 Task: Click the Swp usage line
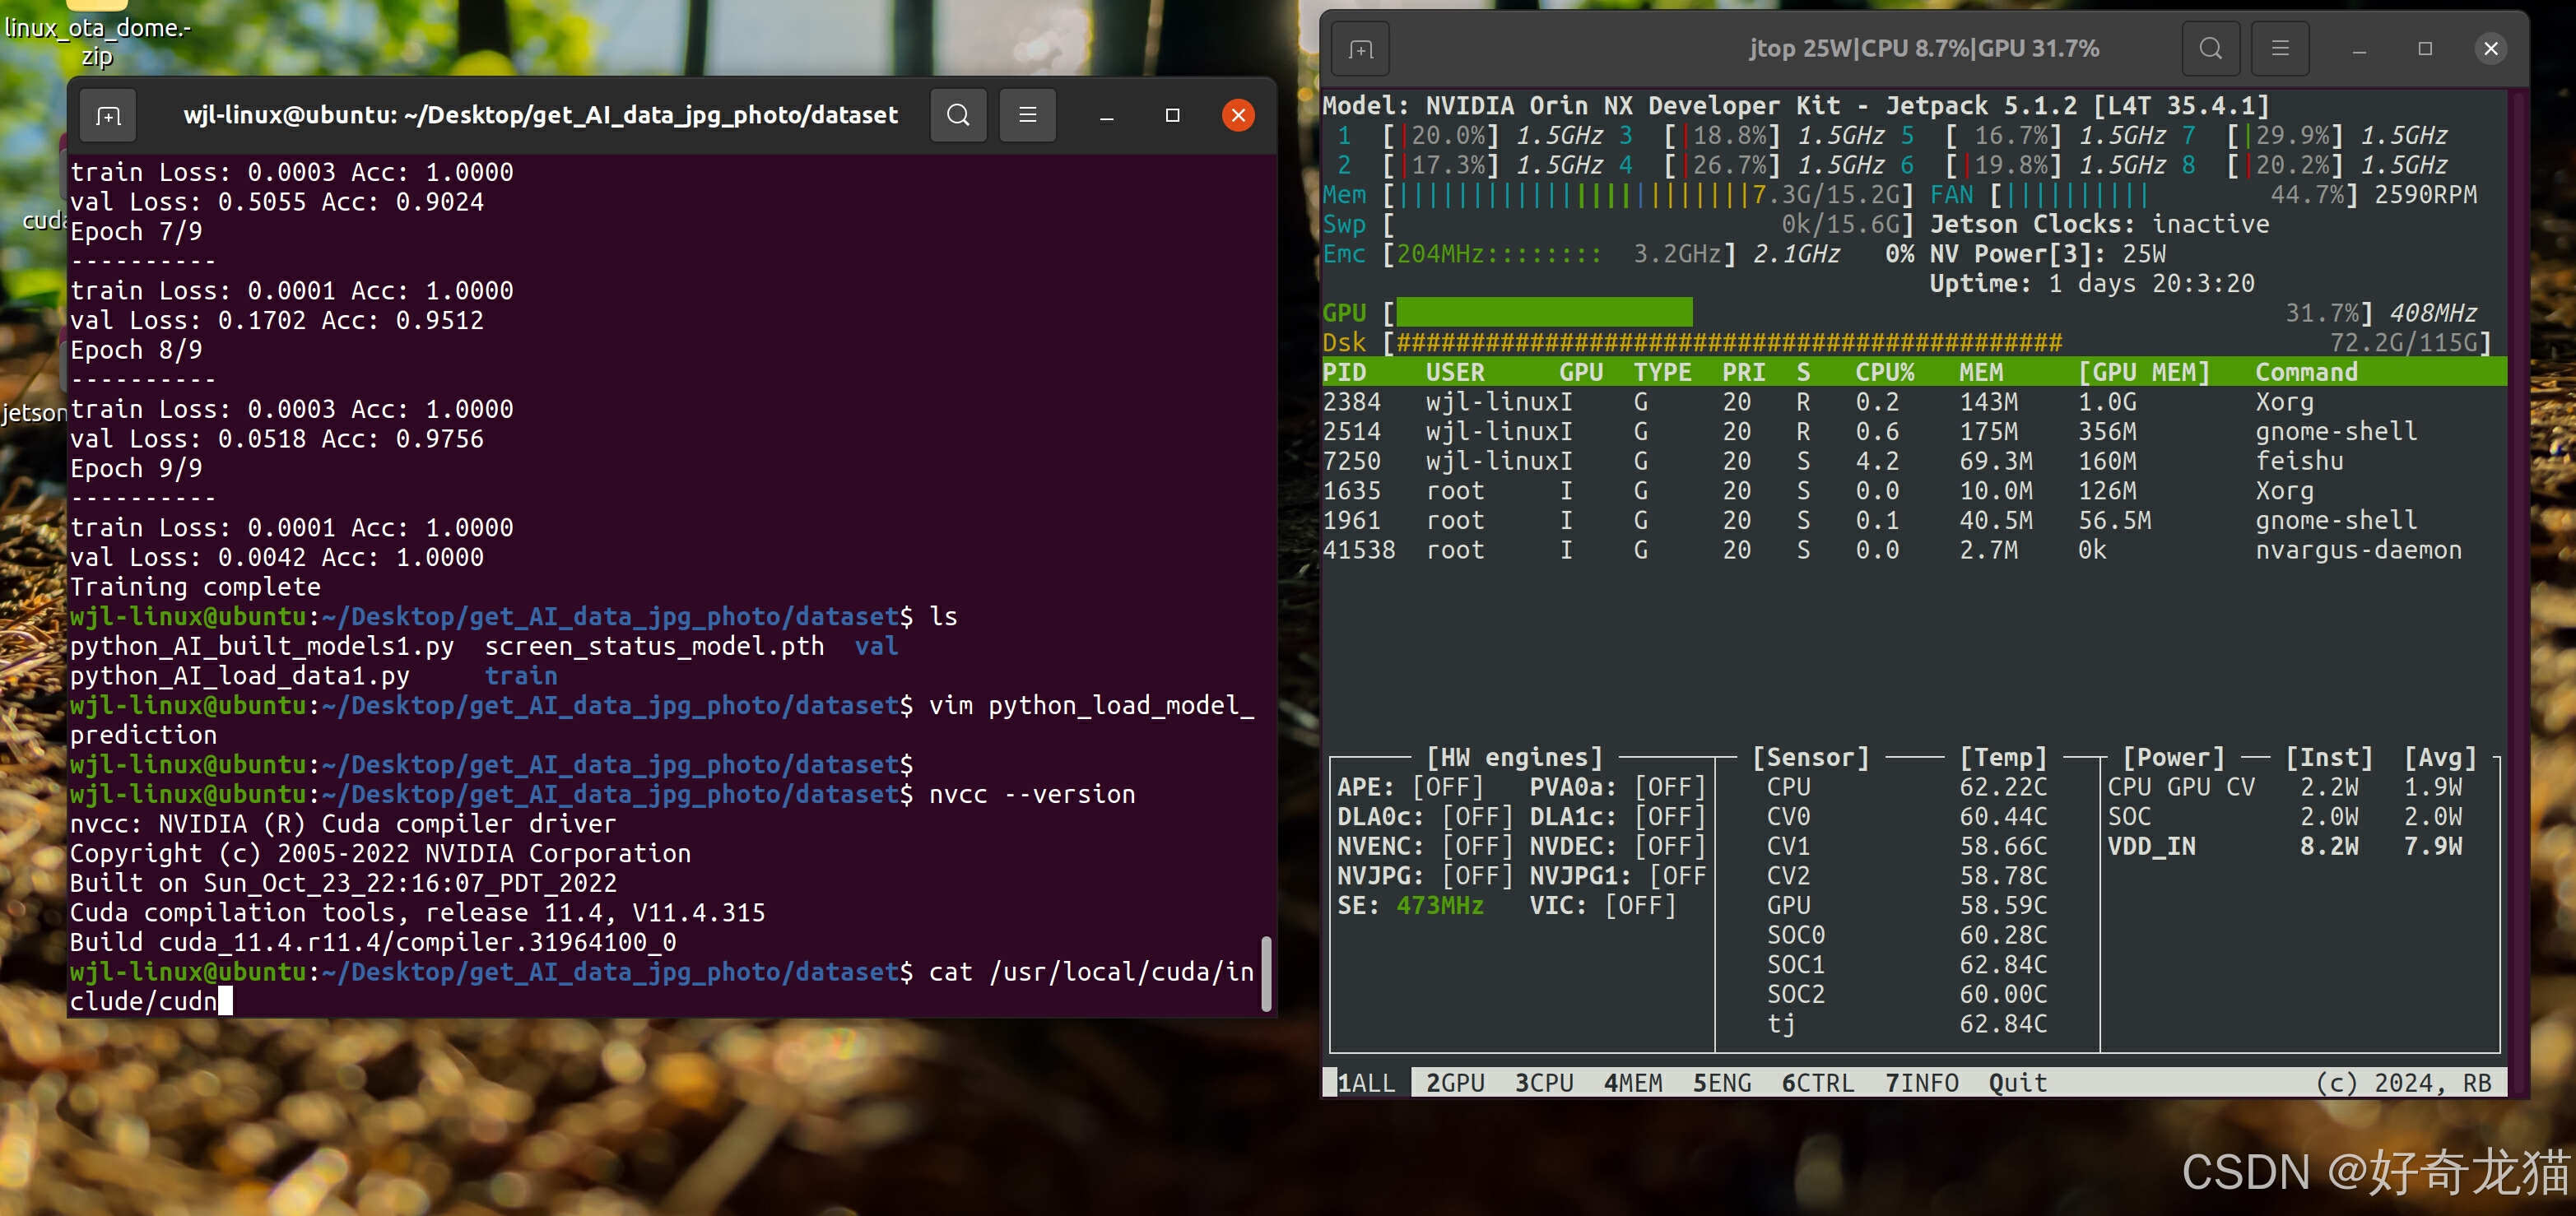point(1618,224)
